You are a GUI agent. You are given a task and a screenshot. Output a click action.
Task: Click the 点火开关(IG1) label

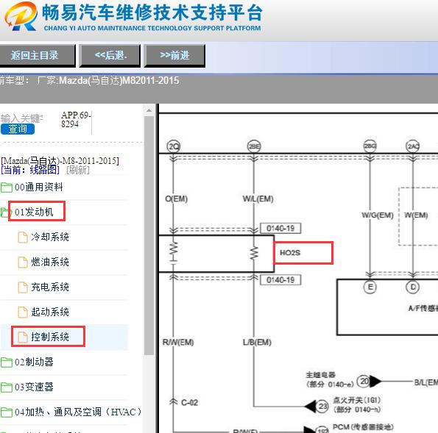coord(357,400)
